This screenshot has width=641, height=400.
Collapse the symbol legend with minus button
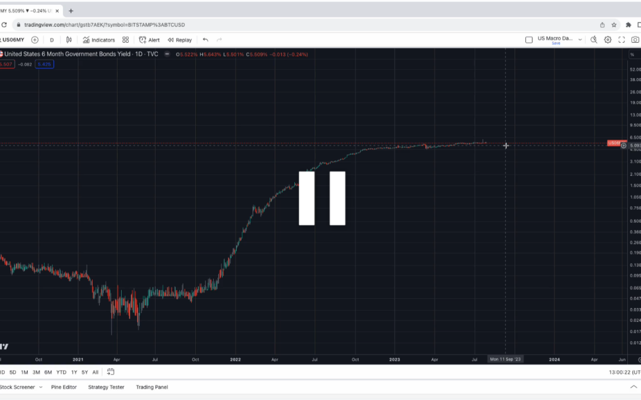tap(167, 54)
